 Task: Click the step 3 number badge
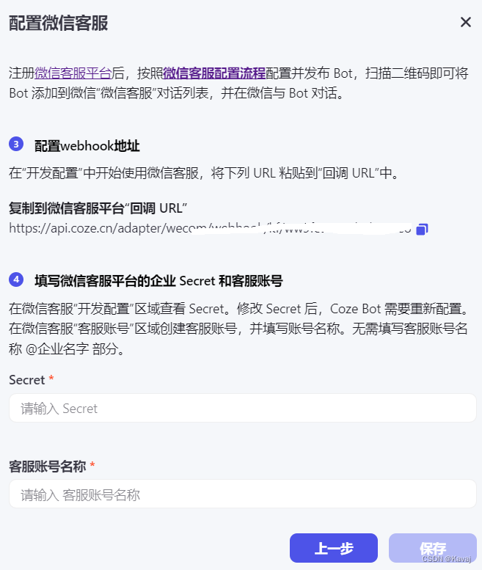[x=16, y=145]
